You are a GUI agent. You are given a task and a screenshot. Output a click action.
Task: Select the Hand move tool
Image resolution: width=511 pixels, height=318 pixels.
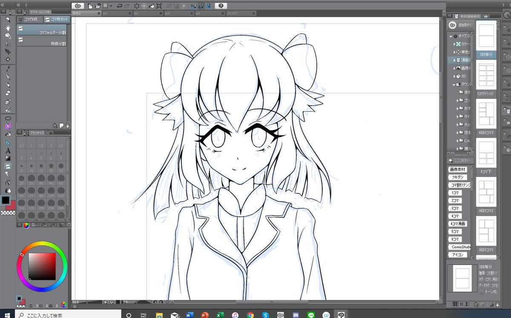click(8, 27)
